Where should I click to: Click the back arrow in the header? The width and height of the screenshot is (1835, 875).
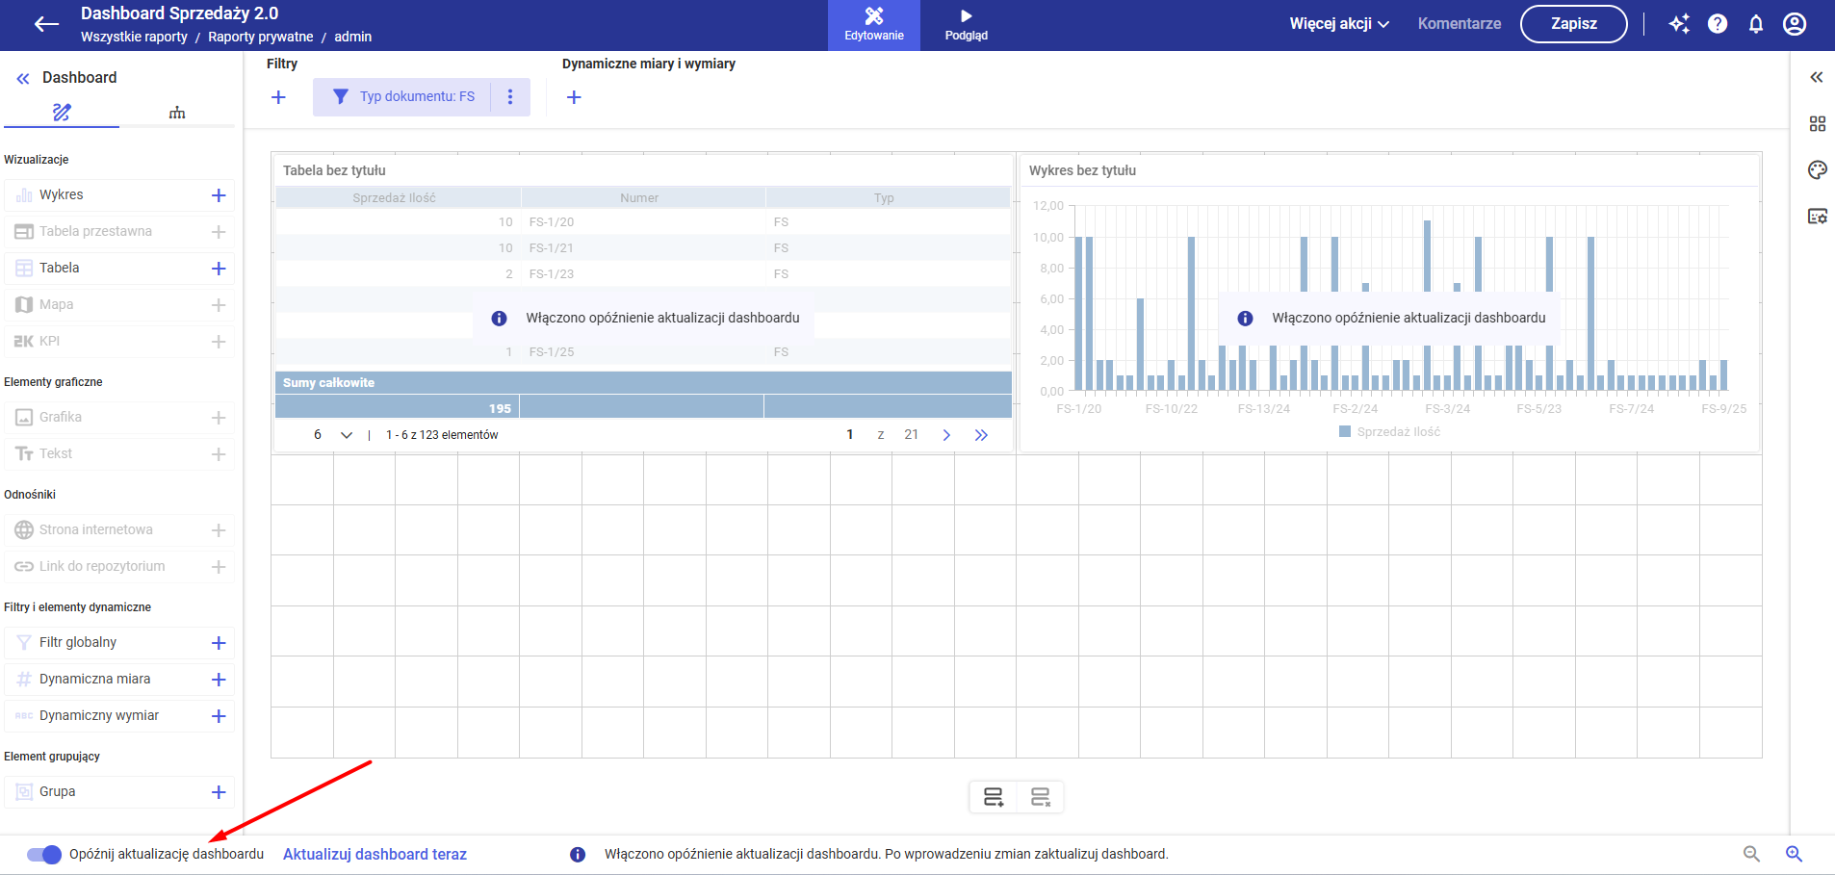46,25
